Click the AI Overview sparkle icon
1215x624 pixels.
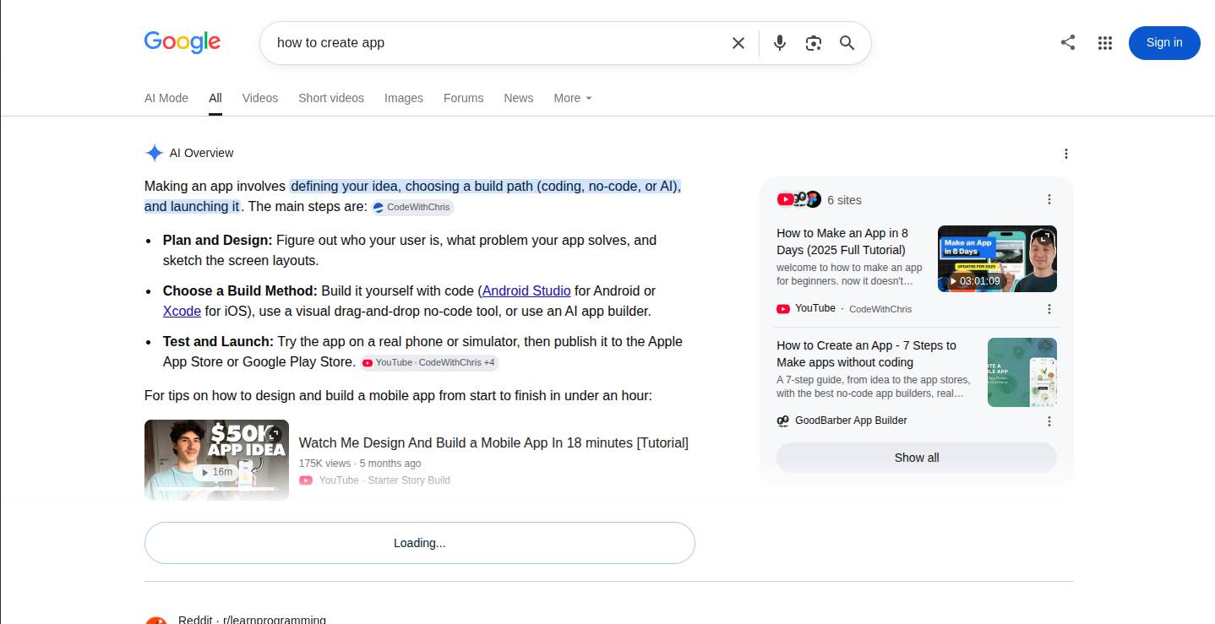pos(154,153)
